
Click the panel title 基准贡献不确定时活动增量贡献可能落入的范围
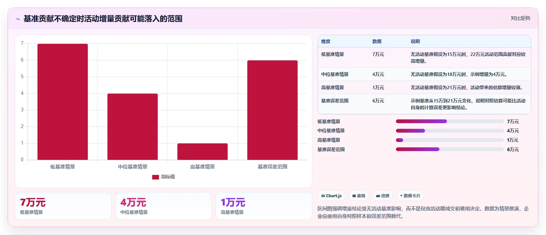(x=103, y=19)
